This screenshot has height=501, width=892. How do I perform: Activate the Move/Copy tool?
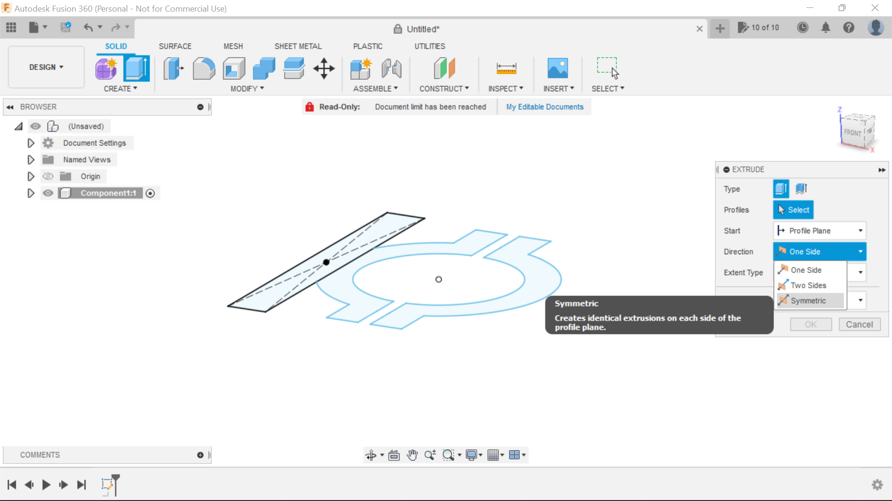pyautogui.click(x=323, y=68)
